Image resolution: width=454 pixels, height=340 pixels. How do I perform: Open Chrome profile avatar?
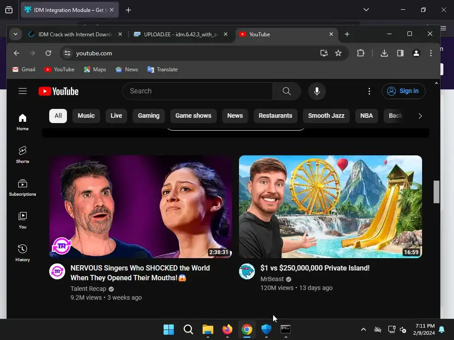point(416,53)
